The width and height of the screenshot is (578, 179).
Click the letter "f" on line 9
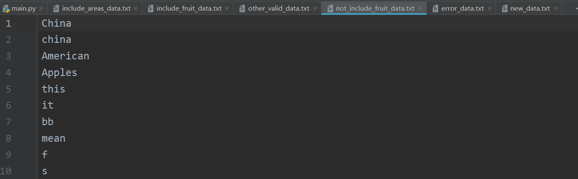[x=45, y=155]
